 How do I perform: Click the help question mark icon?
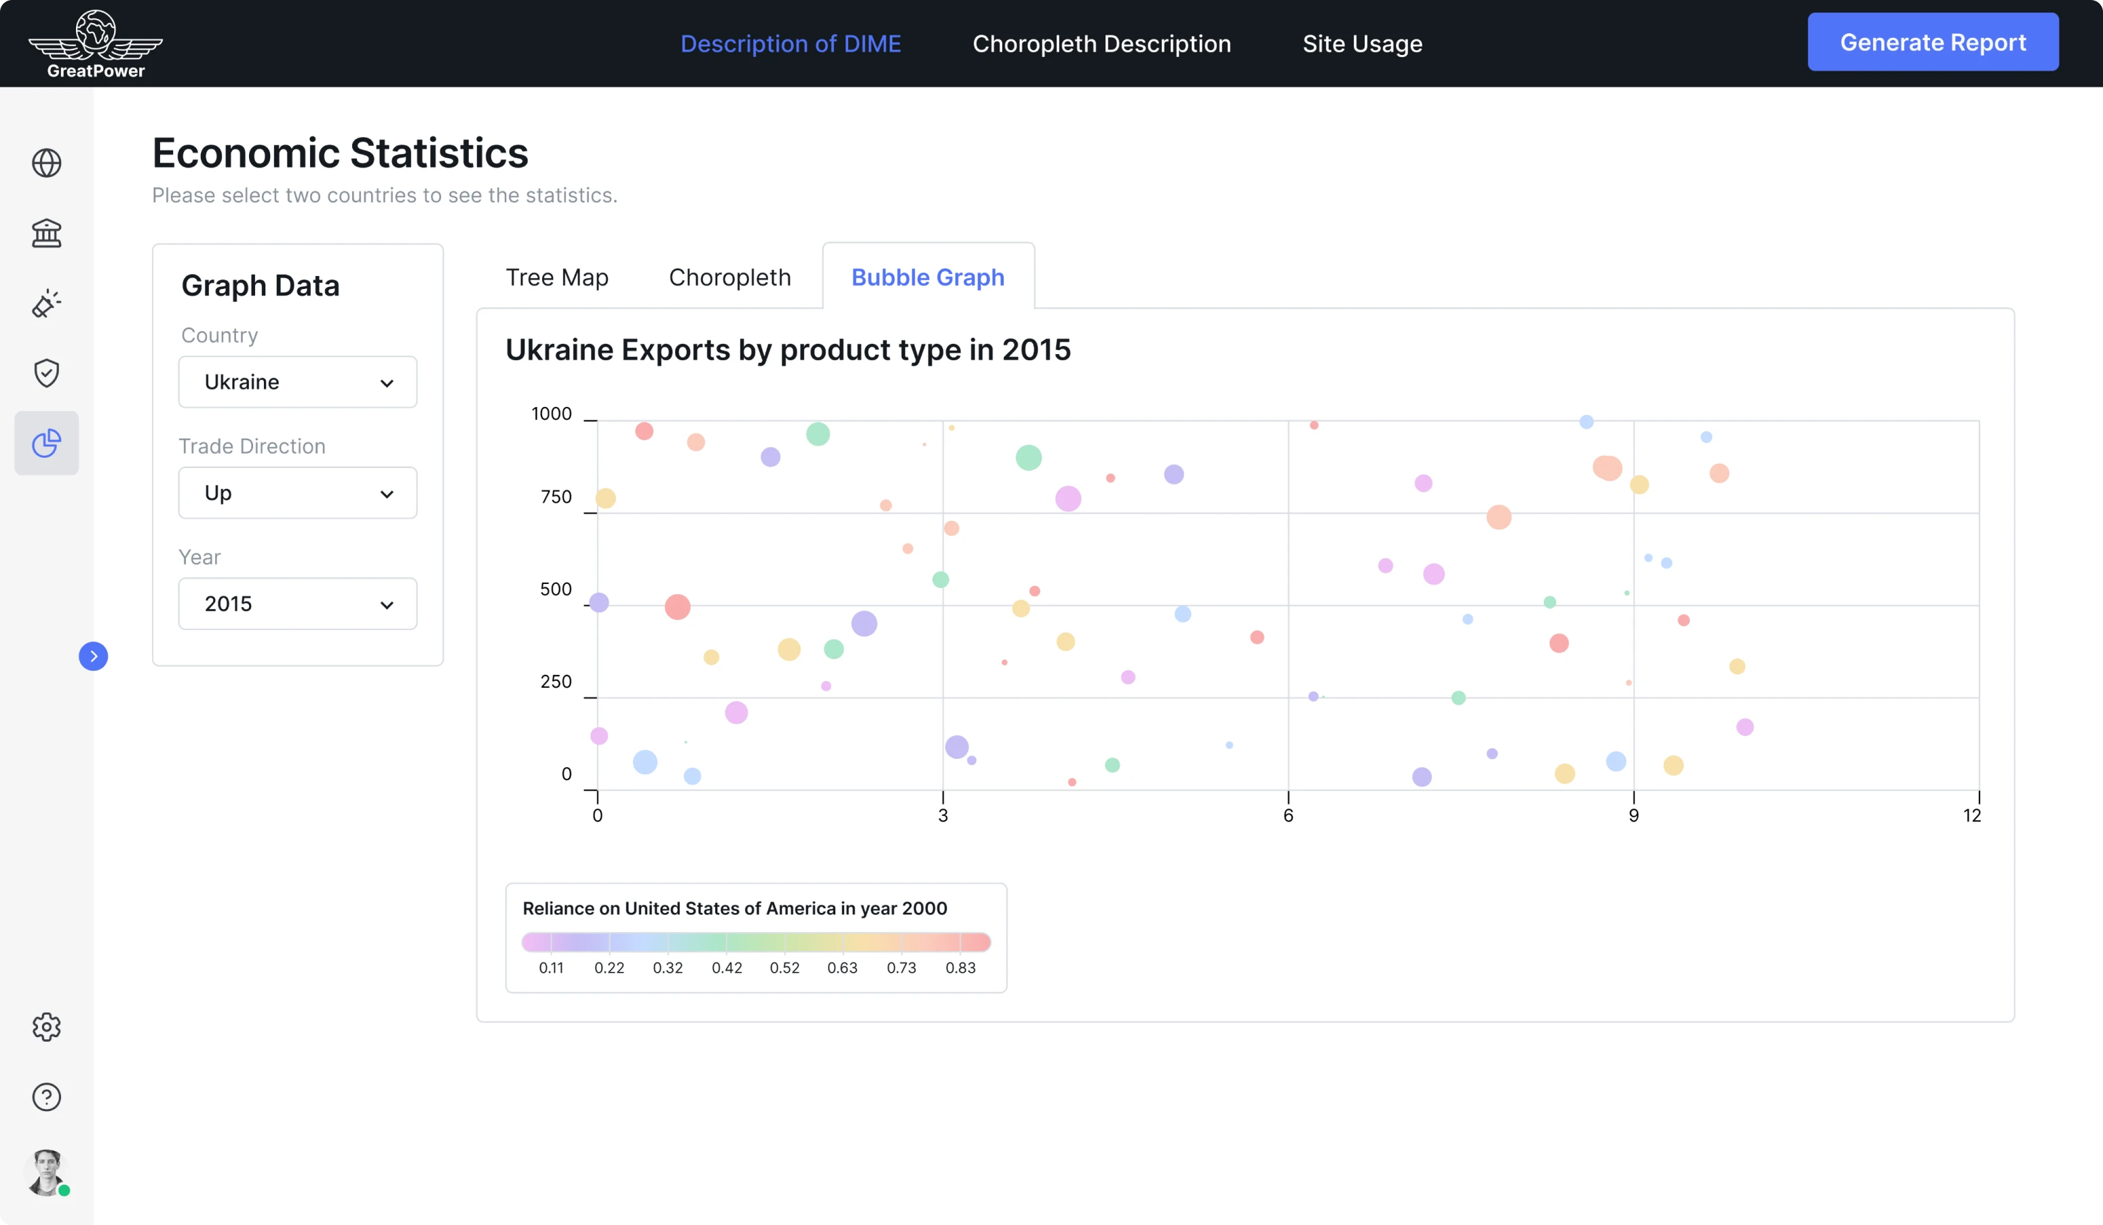point(46,1097)
